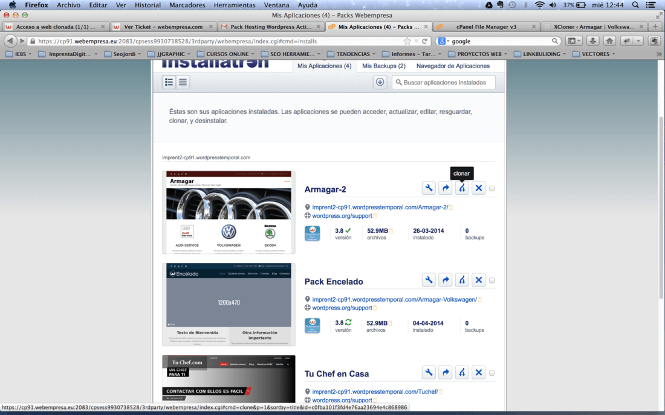Close the Pack Hosting Wordpress browser tab
The height and width of the screenshot is (415, 665).
tap(319, 27)
